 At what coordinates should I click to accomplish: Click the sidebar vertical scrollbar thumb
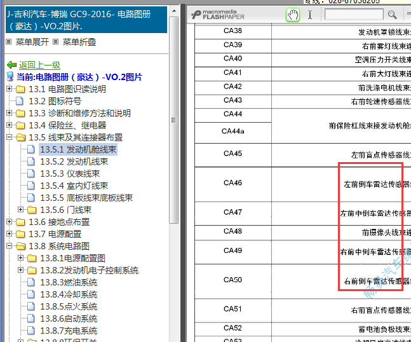pyautogui.click(x=174, y=120)
